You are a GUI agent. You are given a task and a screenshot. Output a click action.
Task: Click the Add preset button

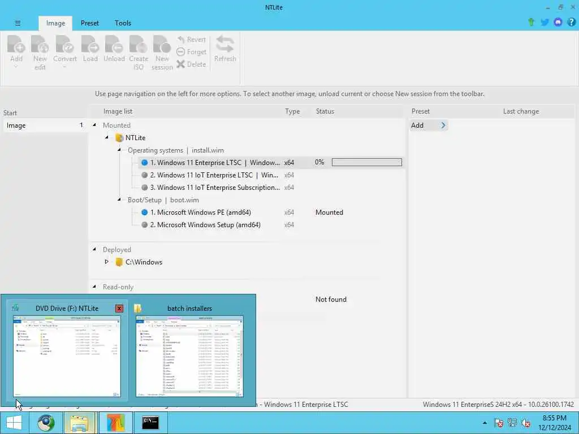(429, 125)
